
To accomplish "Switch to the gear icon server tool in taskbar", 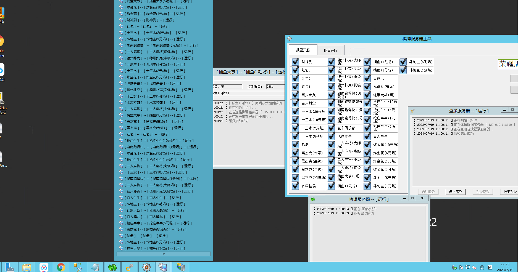I will [146, 267].
